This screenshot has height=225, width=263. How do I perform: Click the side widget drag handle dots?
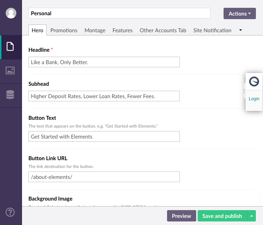click(x=244, y=91)
